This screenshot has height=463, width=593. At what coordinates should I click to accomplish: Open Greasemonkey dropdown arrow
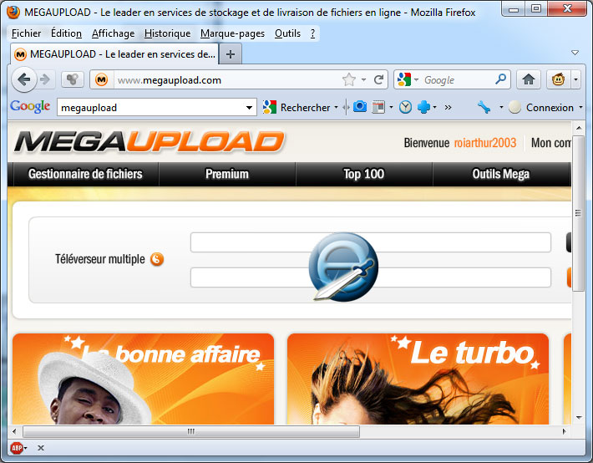point(575,79)
